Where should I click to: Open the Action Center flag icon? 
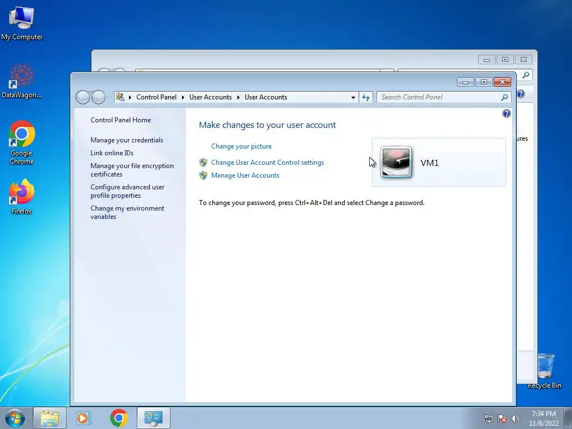point(502,418)
